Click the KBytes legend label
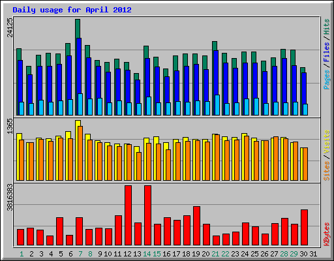 click(x=327, y=234)
